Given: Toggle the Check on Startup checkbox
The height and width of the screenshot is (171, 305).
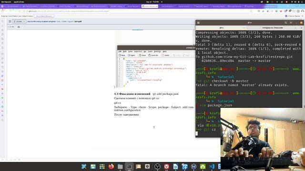Looking at the screenshot, I should [286, 16].
